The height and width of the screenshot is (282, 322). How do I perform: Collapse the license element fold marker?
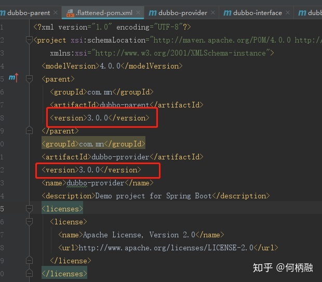tap(29, 222)
